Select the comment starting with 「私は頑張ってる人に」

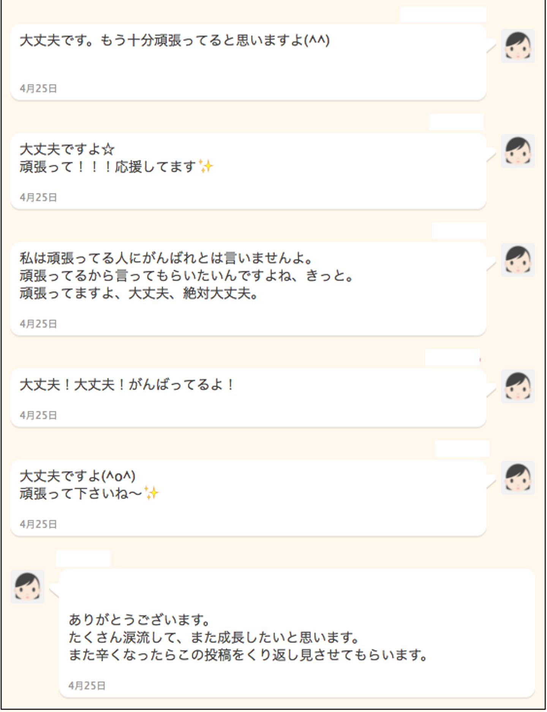point(166,258)
